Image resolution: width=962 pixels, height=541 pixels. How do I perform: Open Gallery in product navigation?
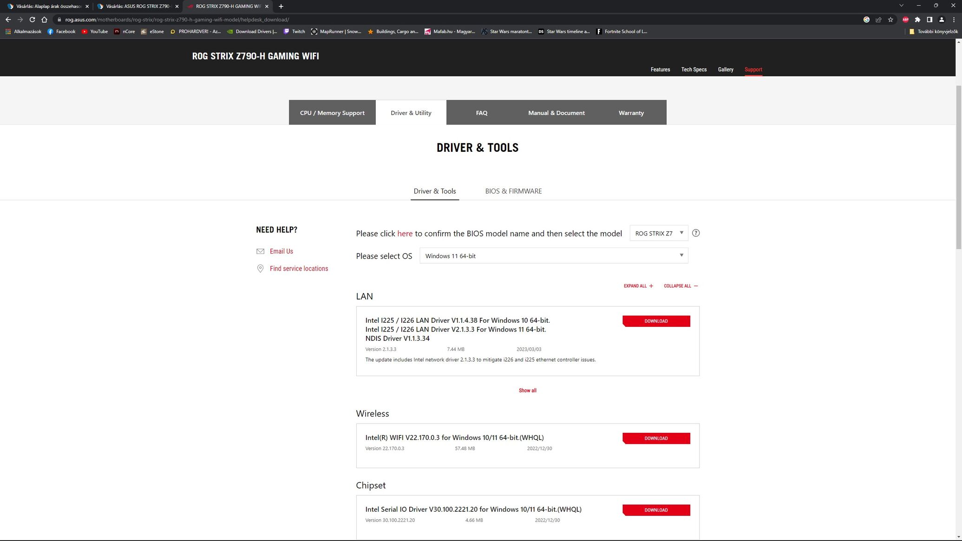point(726,70)
